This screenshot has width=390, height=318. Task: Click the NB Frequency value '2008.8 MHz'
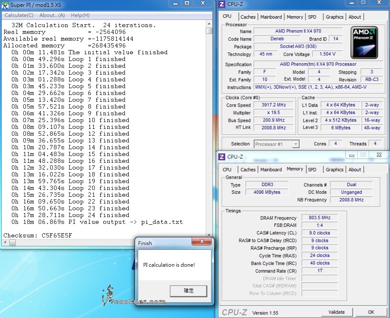(x=351, y=200)
